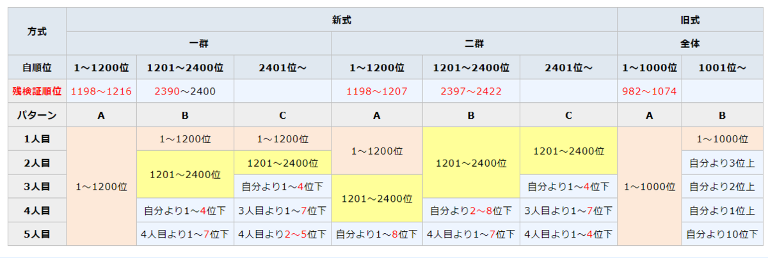
Task: Select 自分より1〜4位下 under 一群 pattern C
Action: 283,186
